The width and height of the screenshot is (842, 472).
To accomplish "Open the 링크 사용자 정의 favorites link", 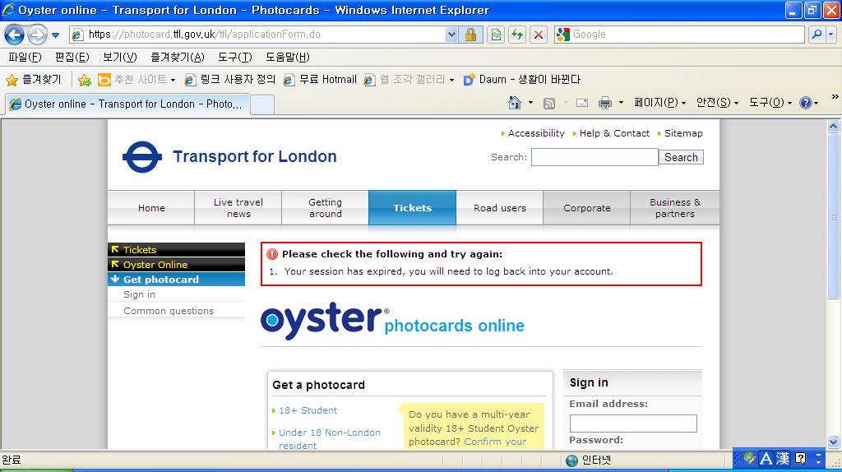I will [230, 80].
